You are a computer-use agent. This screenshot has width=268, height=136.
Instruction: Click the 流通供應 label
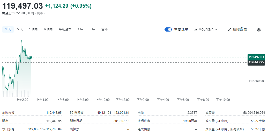(x=144, y=121)
